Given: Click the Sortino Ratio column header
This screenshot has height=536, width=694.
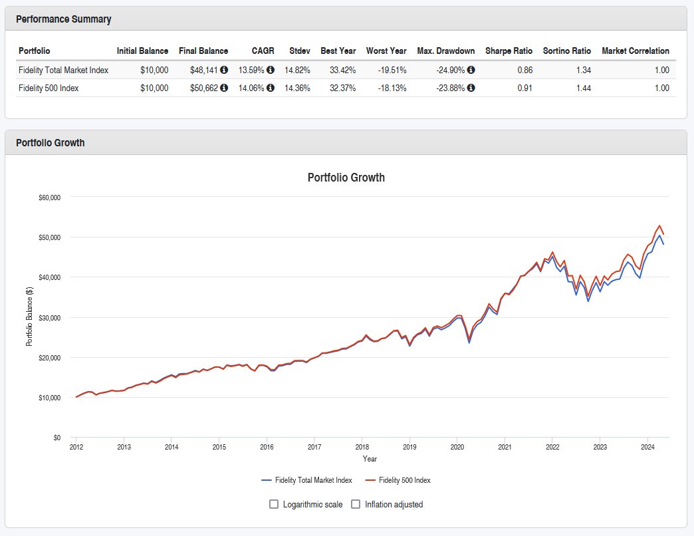Looking at the screenshot, I should coord(567,51).
